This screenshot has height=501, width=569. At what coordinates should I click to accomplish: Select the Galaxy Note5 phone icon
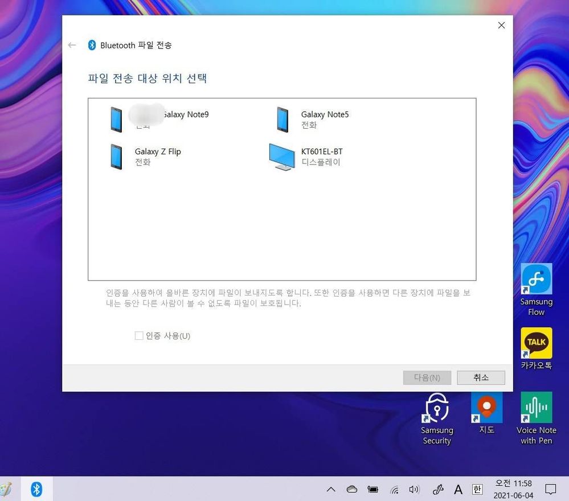tap(283, 120)
